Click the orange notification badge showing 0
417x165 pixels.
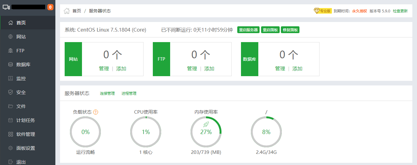pyautogui.click(x=50, y=7)
